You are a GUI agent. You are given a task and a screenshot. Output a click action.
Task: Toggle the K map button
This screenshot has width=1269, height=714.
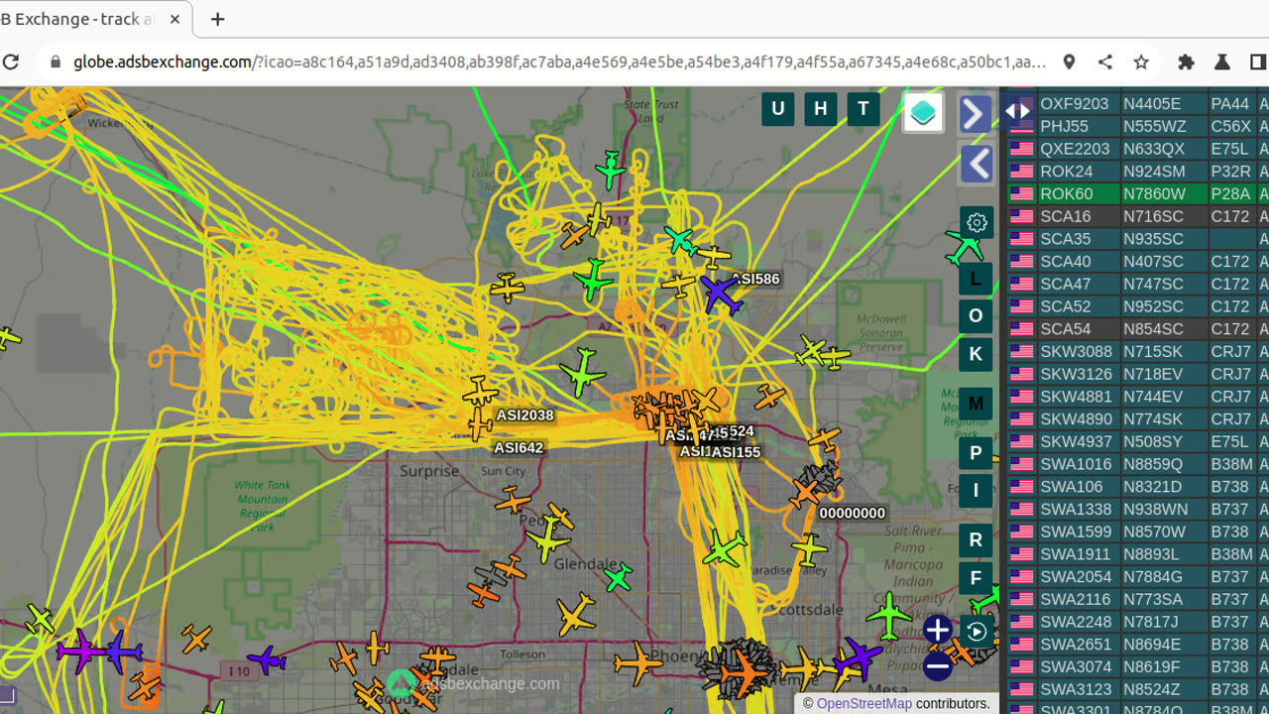tap(976, 354)
